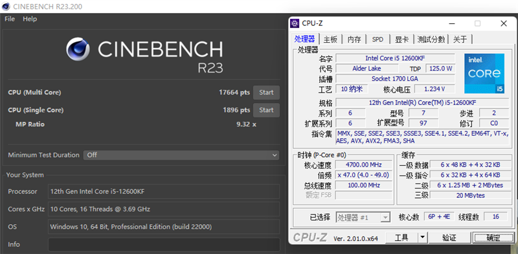Click the instruction set list in CPU-Z

click(x=422, y=137)
